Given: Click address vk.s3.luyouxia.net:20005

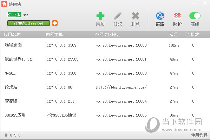Looking at the screenshot, I should (x=122, y=115).
